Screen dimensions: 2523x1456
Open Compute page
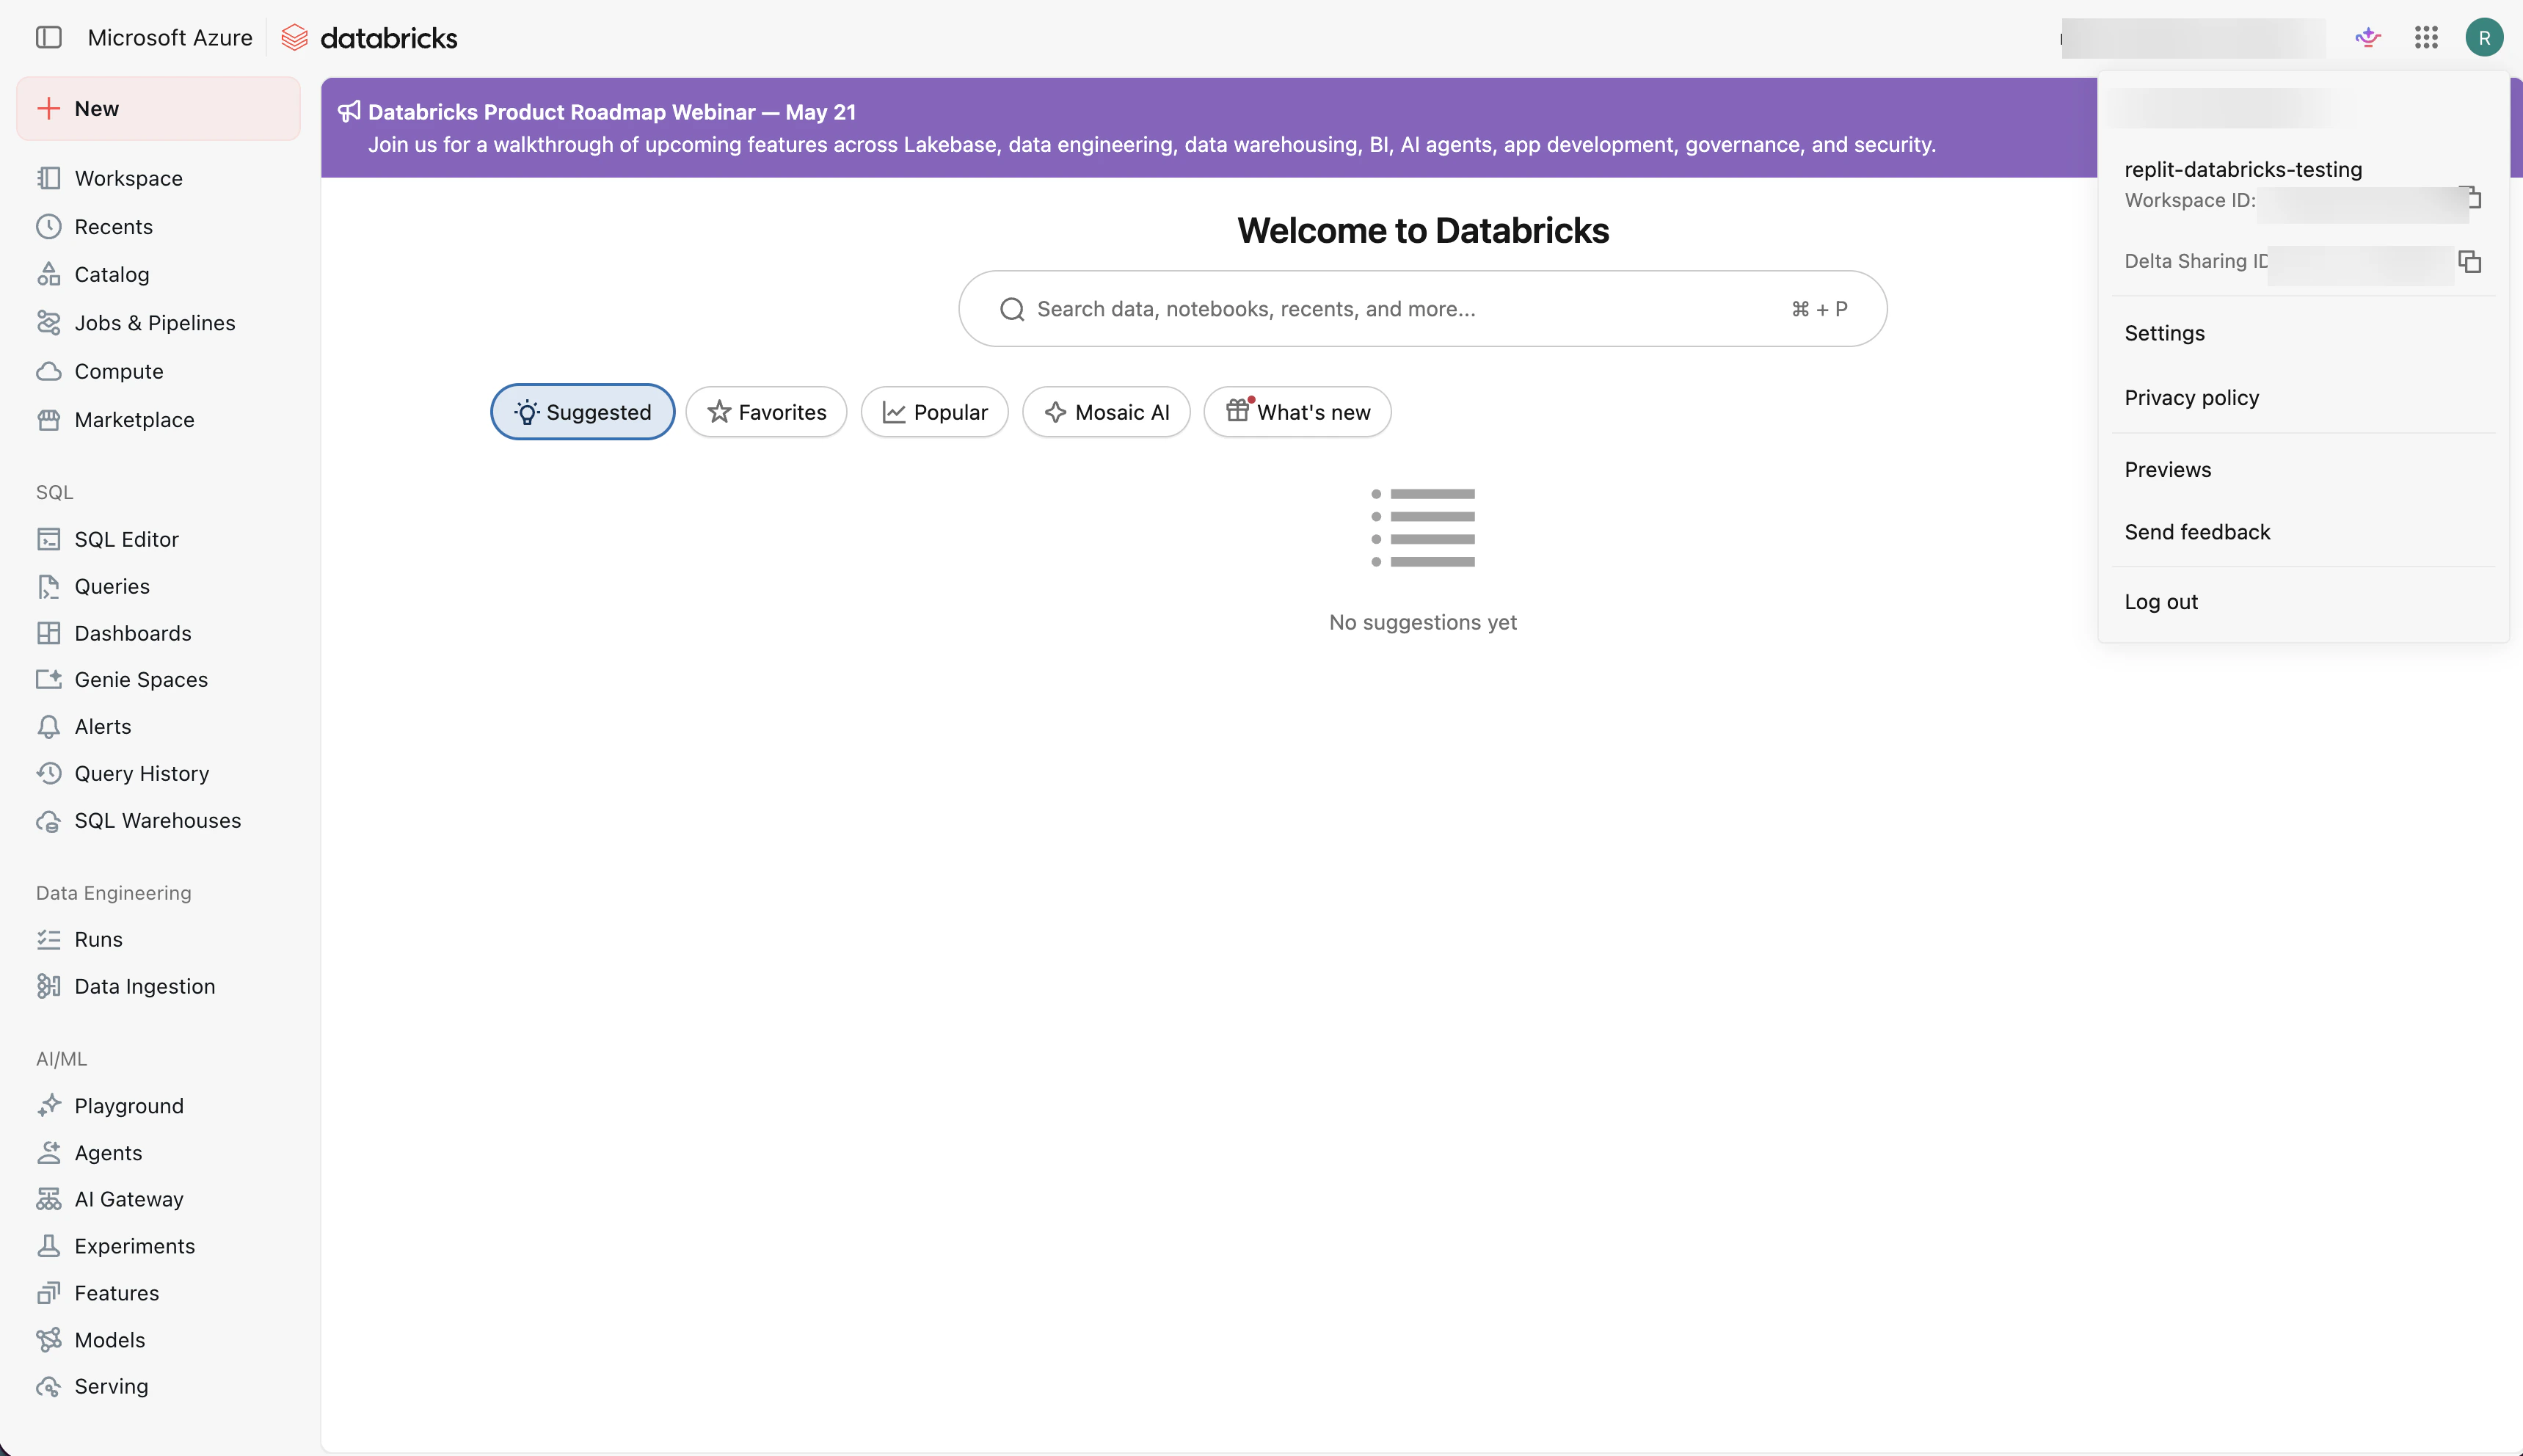coord(158,371)
